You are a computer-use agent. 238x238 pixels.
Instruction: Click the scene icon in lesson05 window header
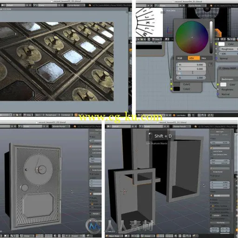(35, 5)
